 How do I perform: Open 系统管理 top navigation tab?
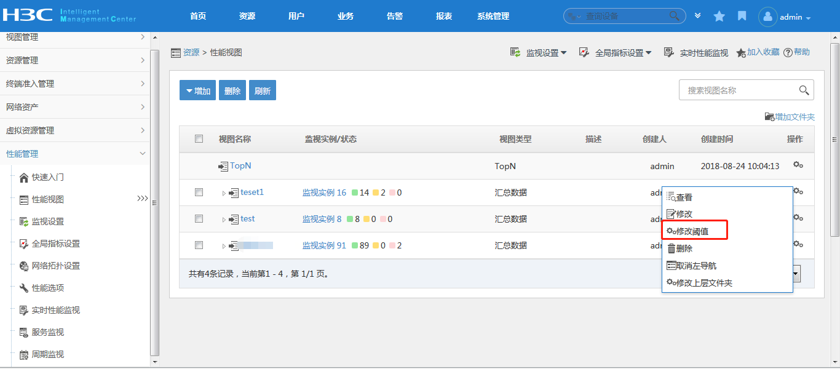coord(493,16)
